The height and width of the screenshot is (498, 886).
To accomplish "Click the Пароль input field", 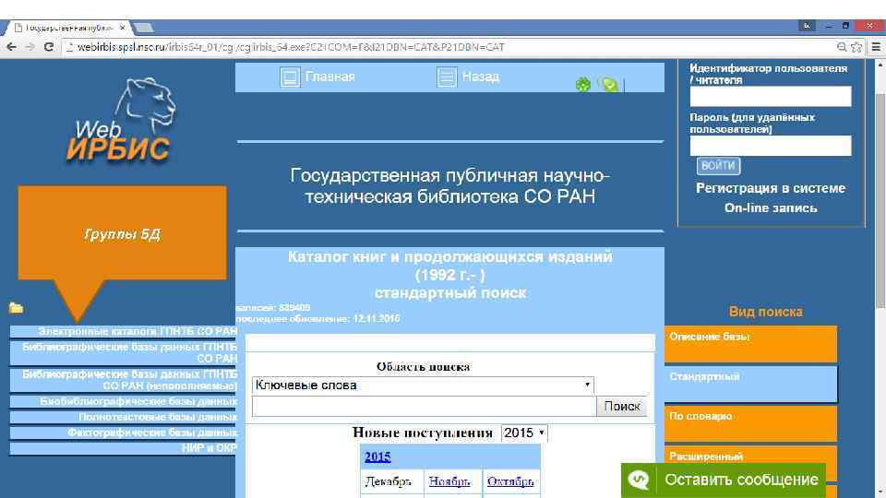I will point(770,146).
